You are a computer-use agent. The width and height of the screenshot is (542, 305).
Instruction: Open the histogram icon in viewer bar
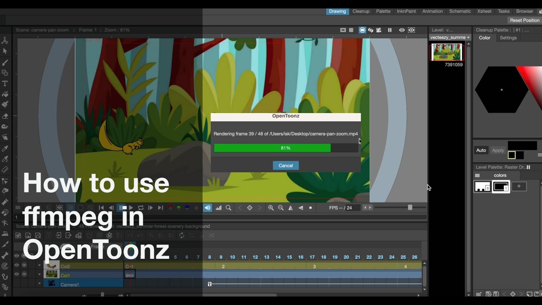pyautogui.click(x=218, y=208)
